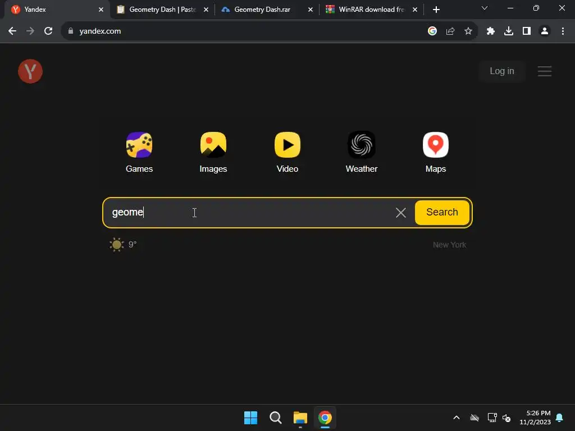
Task: Click inside the search input field
Action: click(x=249, y=213)
